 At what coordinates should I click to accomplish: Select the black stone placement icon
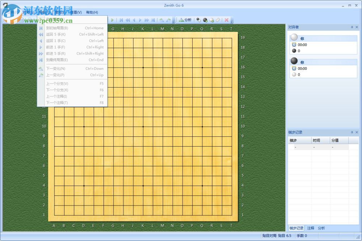point(205,20)
